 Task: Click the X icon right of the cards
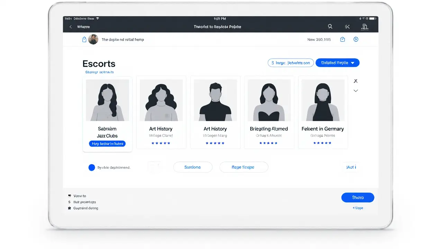tap(355, 81)
